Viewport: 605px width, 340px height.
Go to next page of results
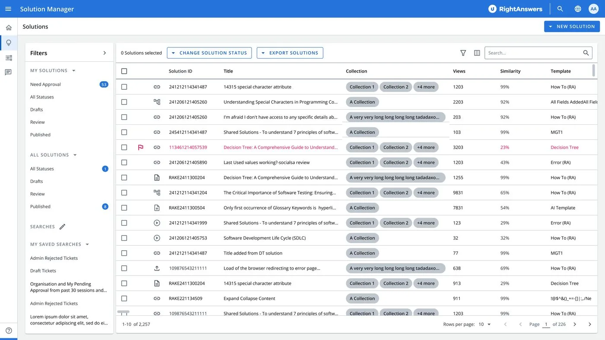pos(575,324)
